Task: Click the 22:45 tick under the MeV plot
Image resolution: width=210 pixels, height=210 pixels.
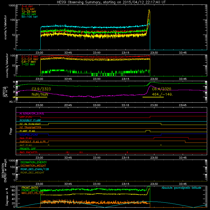Action: pos(68,79)
